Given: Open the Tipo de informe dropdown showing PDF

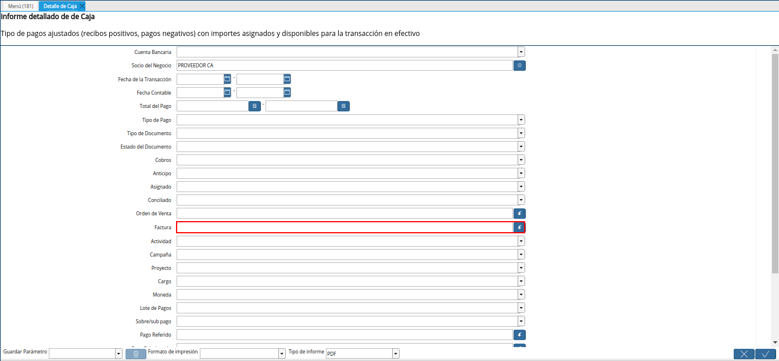Looking at the screenshot, I should tap(395, 353).
